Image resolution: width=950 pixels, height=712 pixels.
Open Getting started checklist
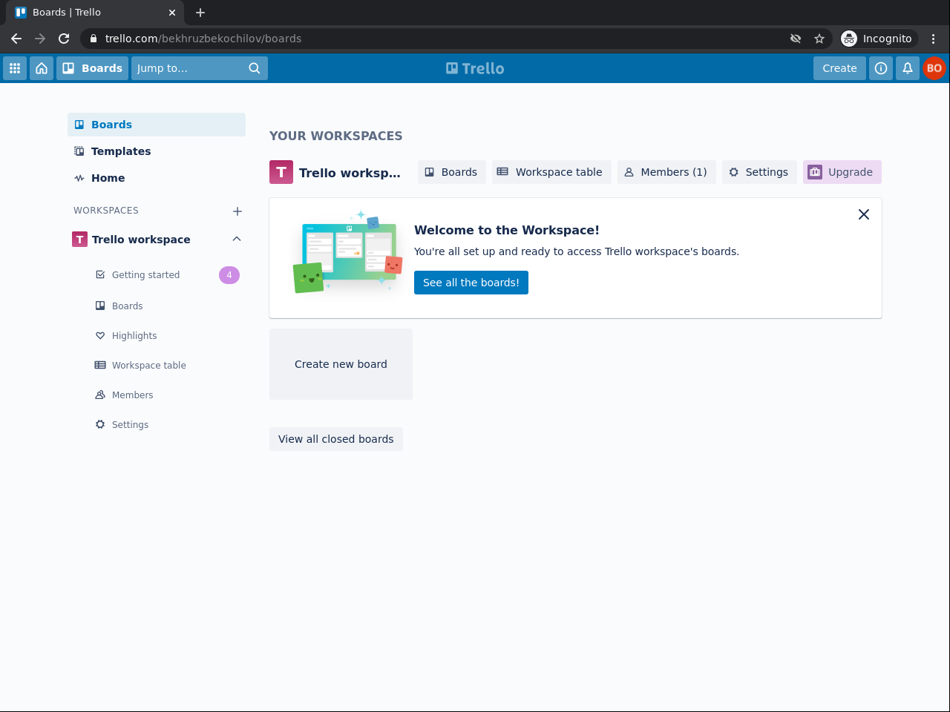[145, 275]
